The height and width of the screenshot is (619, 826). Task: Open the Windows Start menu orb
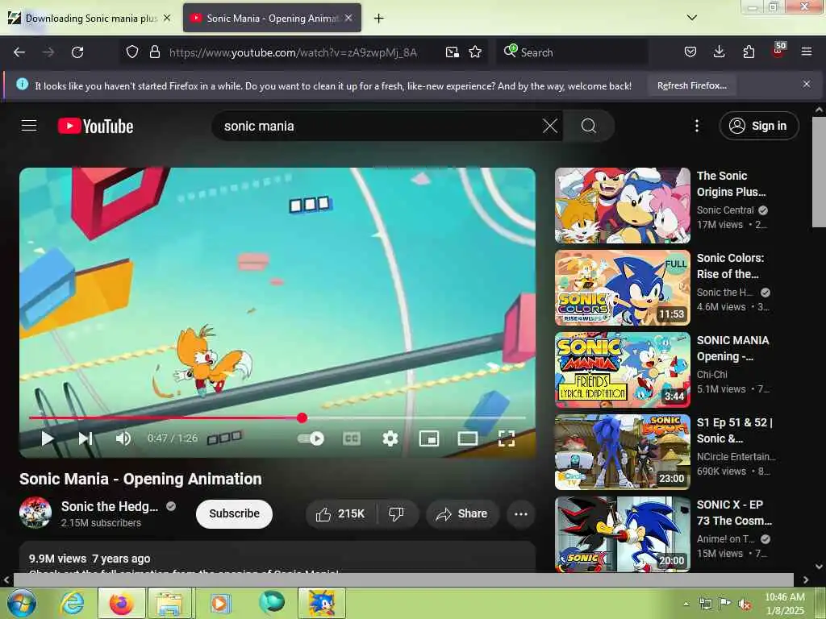point(20,603)
